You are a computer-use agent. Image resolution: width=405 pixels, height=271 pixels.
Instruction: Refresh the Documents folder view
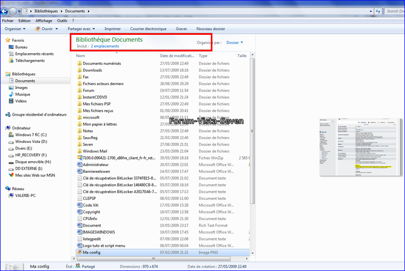[378, 11]
